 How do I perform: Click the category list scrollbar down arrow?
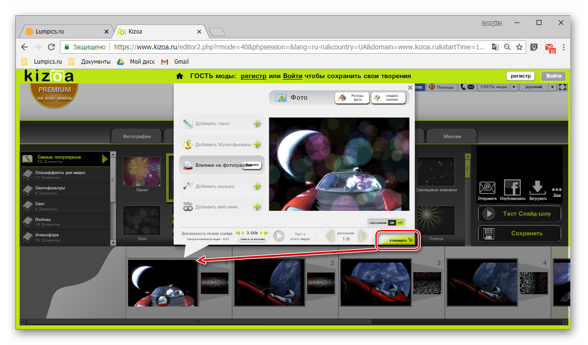[x=113, y=242]
